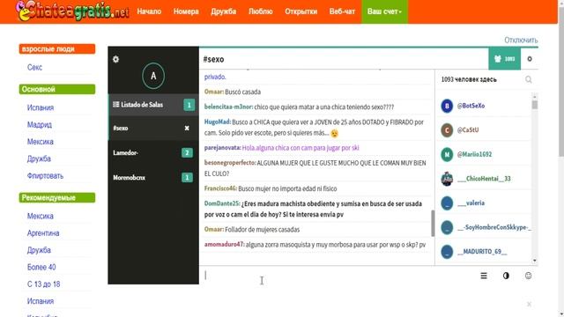The image size is (564, 317).
Task: Click the emoji in HugoMad's message
Action: [x=335, y=133]
